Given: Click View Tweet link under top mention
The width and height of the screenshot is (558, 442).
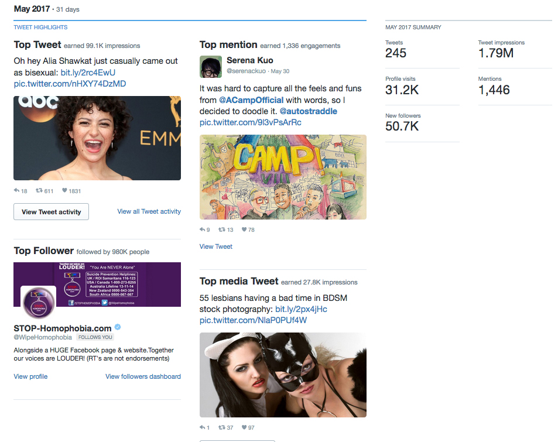Looking at the screenshot, I should (x=215, y=246).
